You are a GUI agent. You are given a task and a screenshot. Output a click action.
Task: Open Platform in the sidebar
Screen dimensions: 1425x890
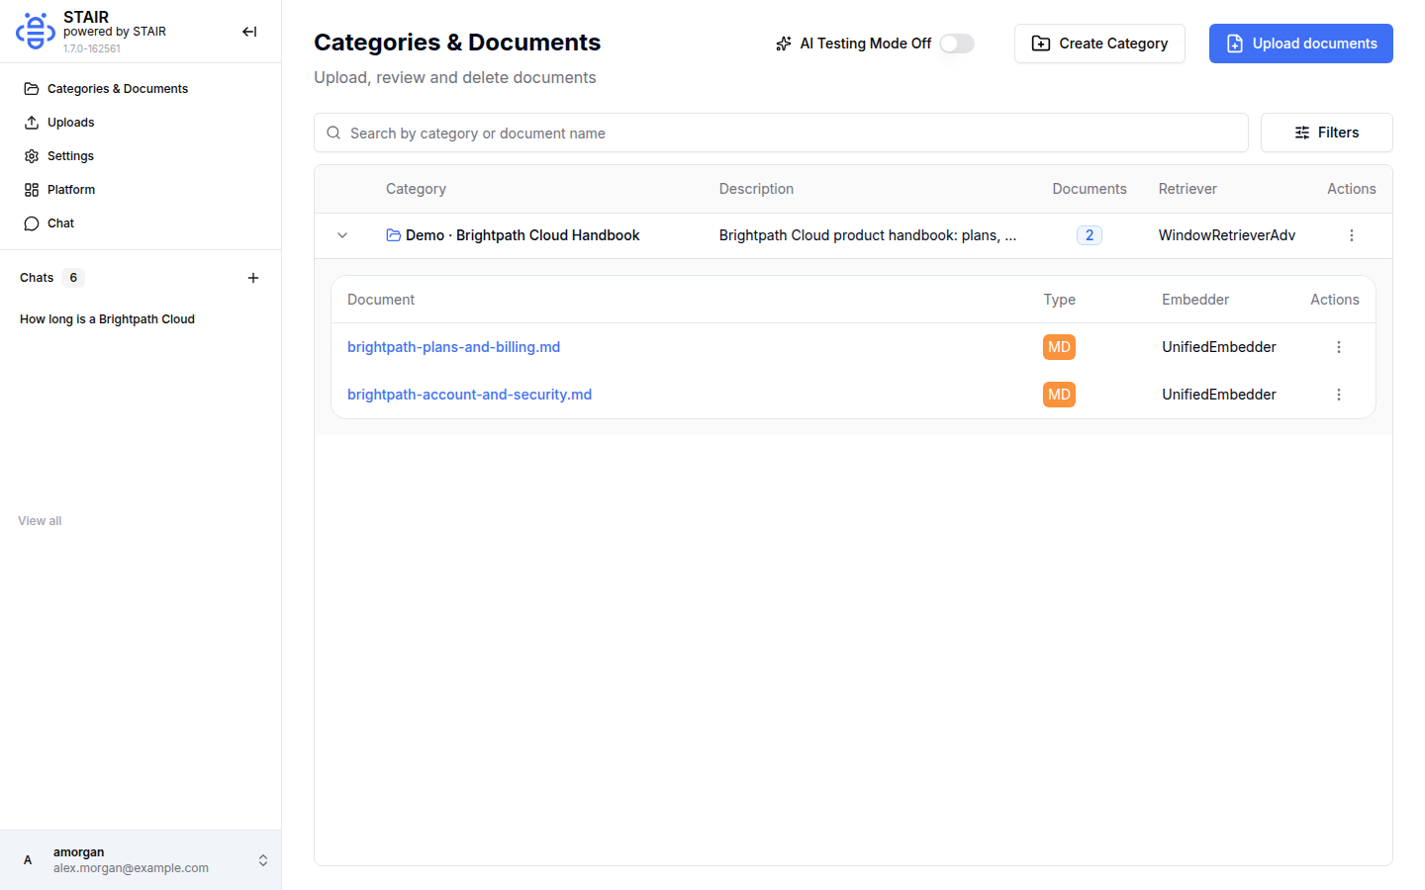[141, 190]
